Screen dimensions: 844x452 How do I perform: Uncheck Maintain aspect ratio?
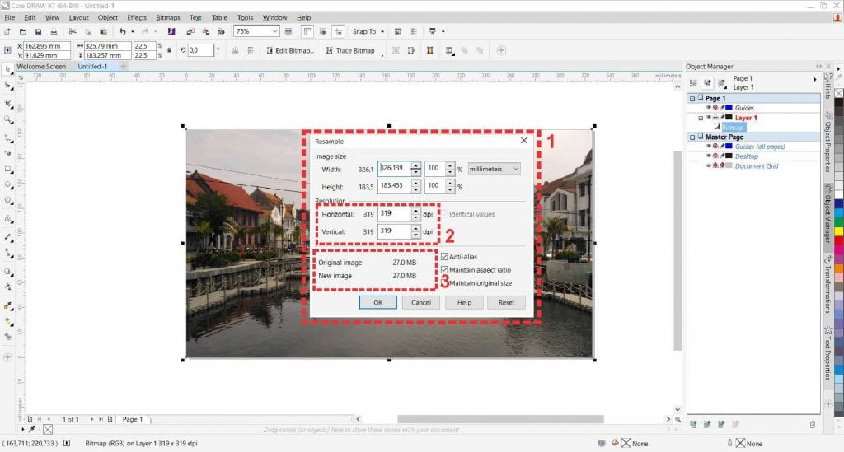445,270
